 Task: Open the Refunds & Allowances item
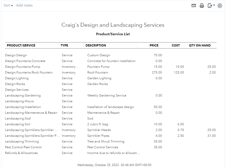(21, 153)
